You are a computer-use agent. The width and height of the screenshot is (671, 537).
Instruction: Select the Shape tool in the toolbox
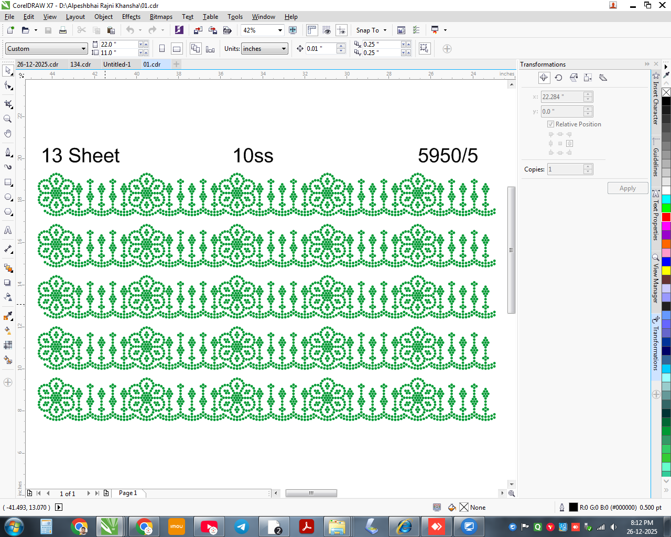click(8, 85)
